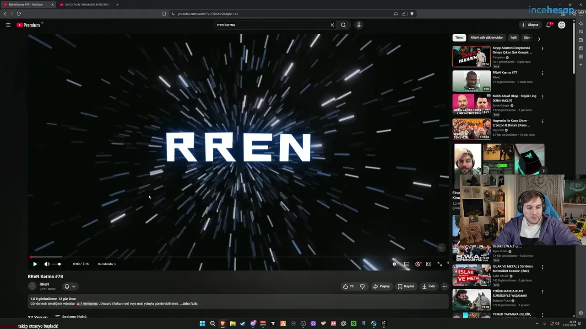586x329 pixels.
Task: Open options for ISLAK VE METAL video
Action: pos(543,267)
